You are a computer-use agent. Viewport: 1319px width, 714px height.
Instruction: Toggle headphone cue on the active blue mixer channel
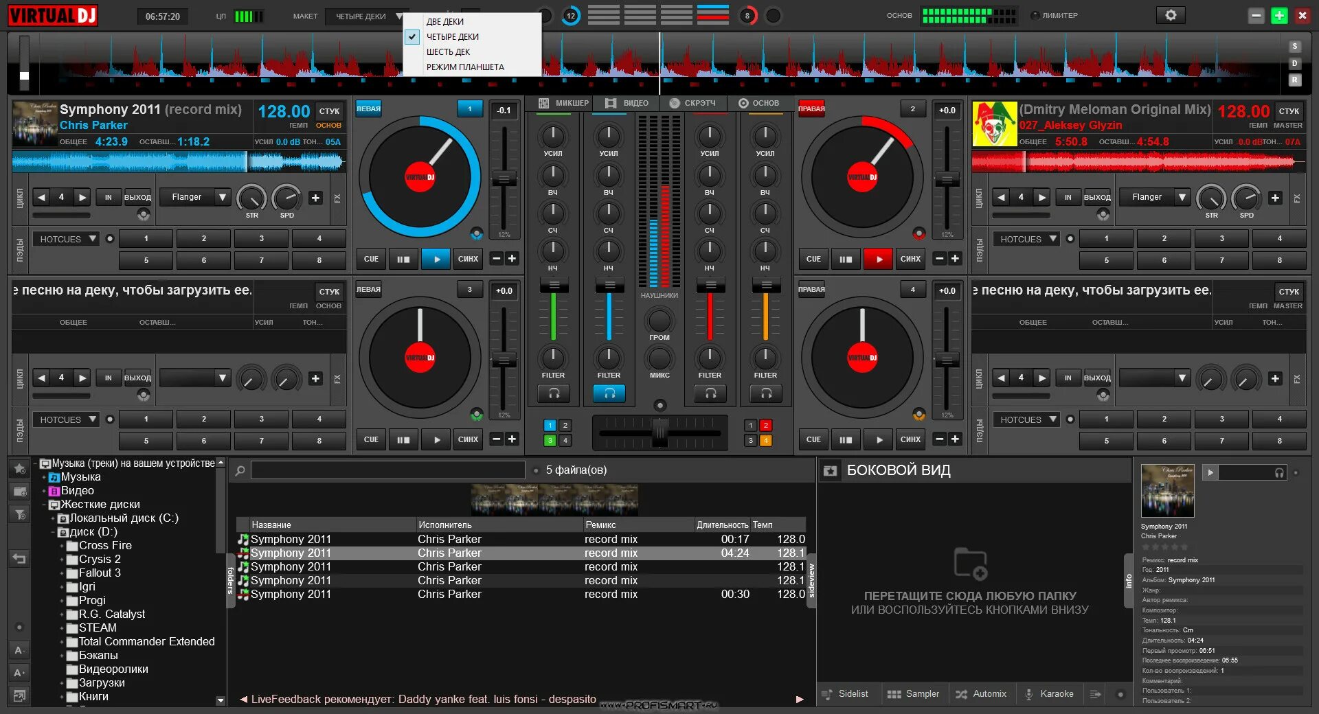(609, 393)
